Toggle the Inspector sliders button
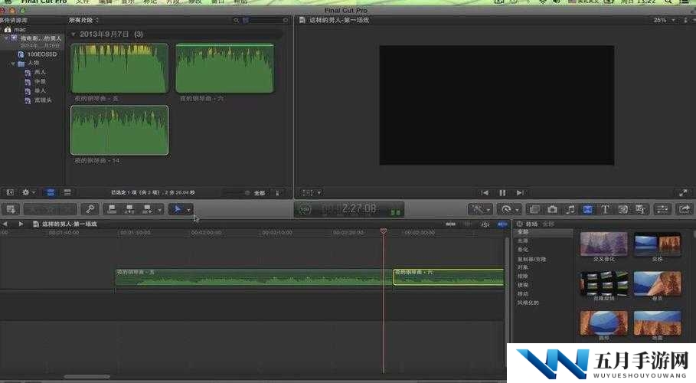696x383 pixels. [x=662, y=209]
